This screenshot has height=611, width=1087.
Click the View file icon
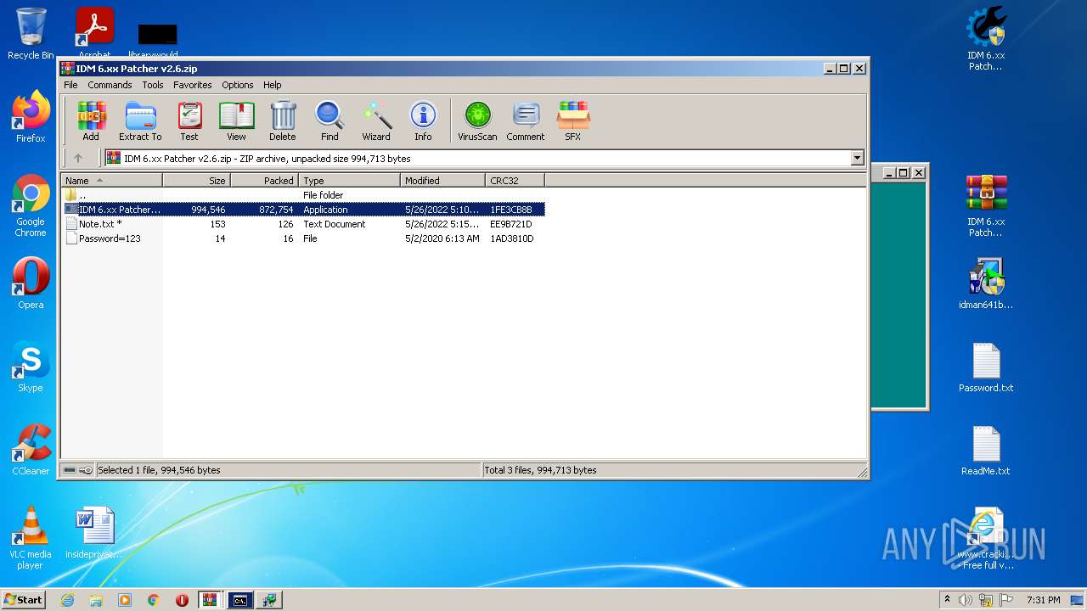coord(236,121)
